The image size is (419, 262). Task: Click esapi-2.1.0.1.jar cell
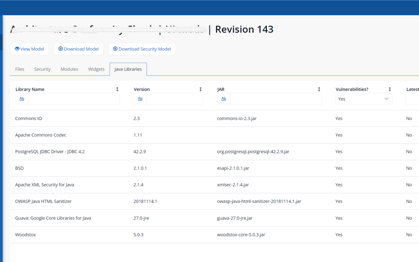tap(233, 168)
